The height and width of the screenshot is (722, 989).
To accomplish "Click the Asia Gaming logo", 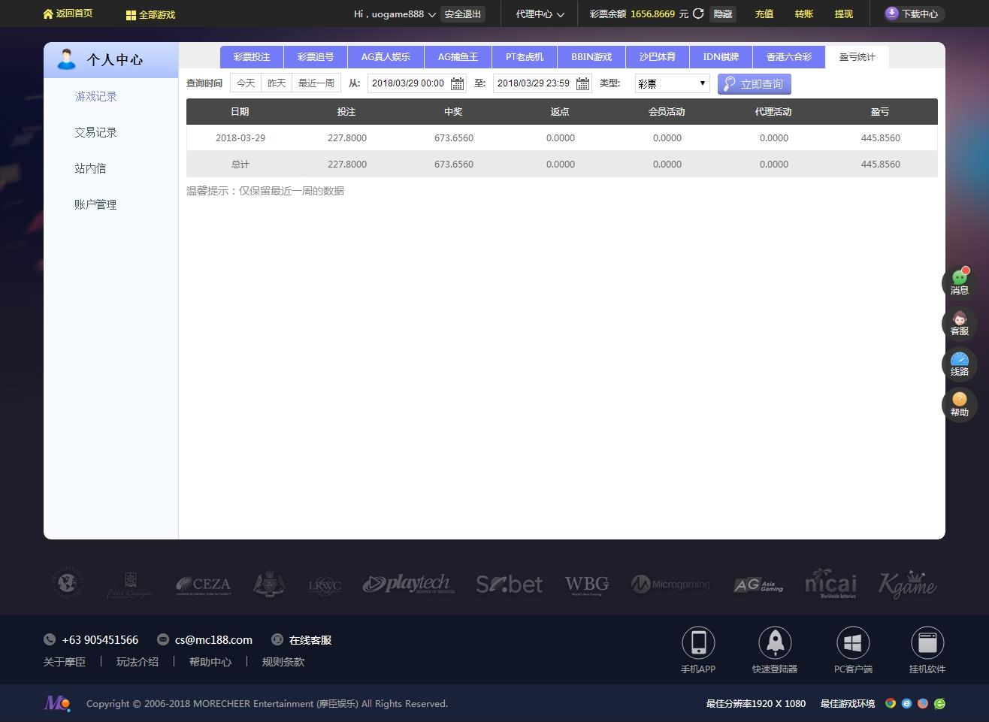I will (758, 585).
